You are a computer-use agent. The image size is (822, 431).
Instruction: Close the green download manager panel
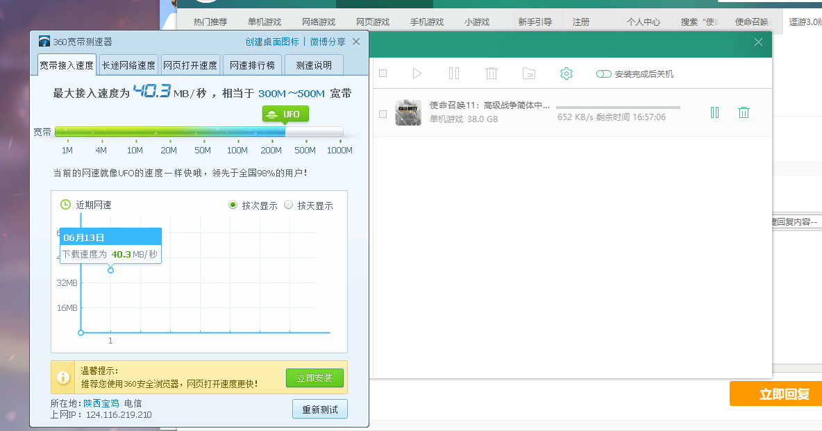pos(758,42)
